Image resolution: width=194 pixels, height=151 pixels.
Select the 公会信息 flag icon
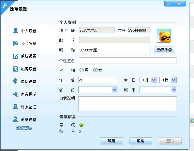pyautogui.click(x=16, y=43)
